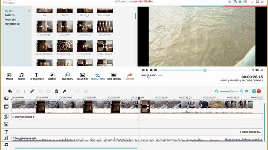Image resolution: width=268 pixels, height=150 pixels.
Task: Rewind preview with the previous-frame button
Action: pos(143,70)
